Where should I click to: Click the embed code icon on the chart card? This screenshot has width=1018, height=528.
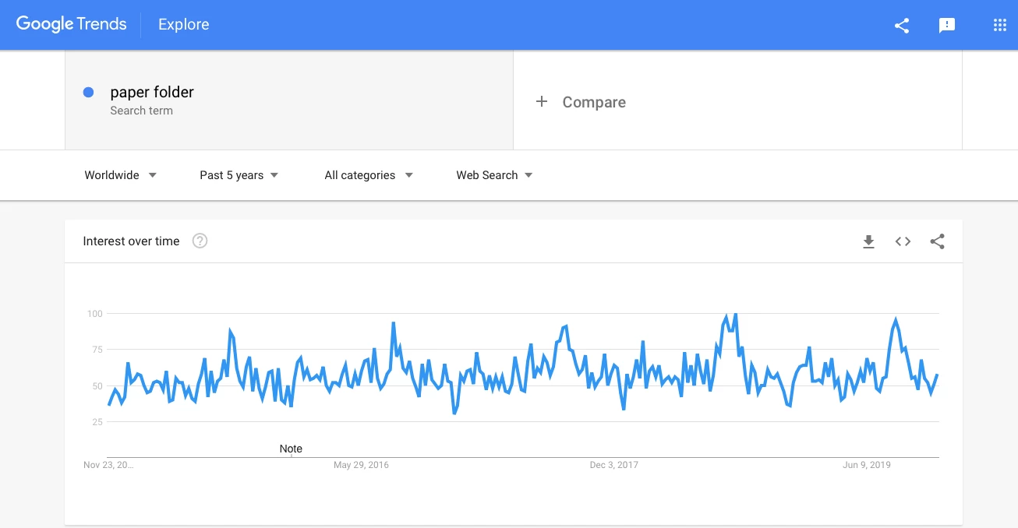tap(903, 241)
